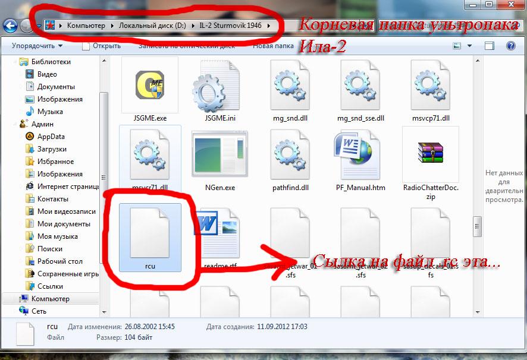Select the mg_snd_sse.dll file icon
This screenshot has height=360, width=527.
(360, 84)
